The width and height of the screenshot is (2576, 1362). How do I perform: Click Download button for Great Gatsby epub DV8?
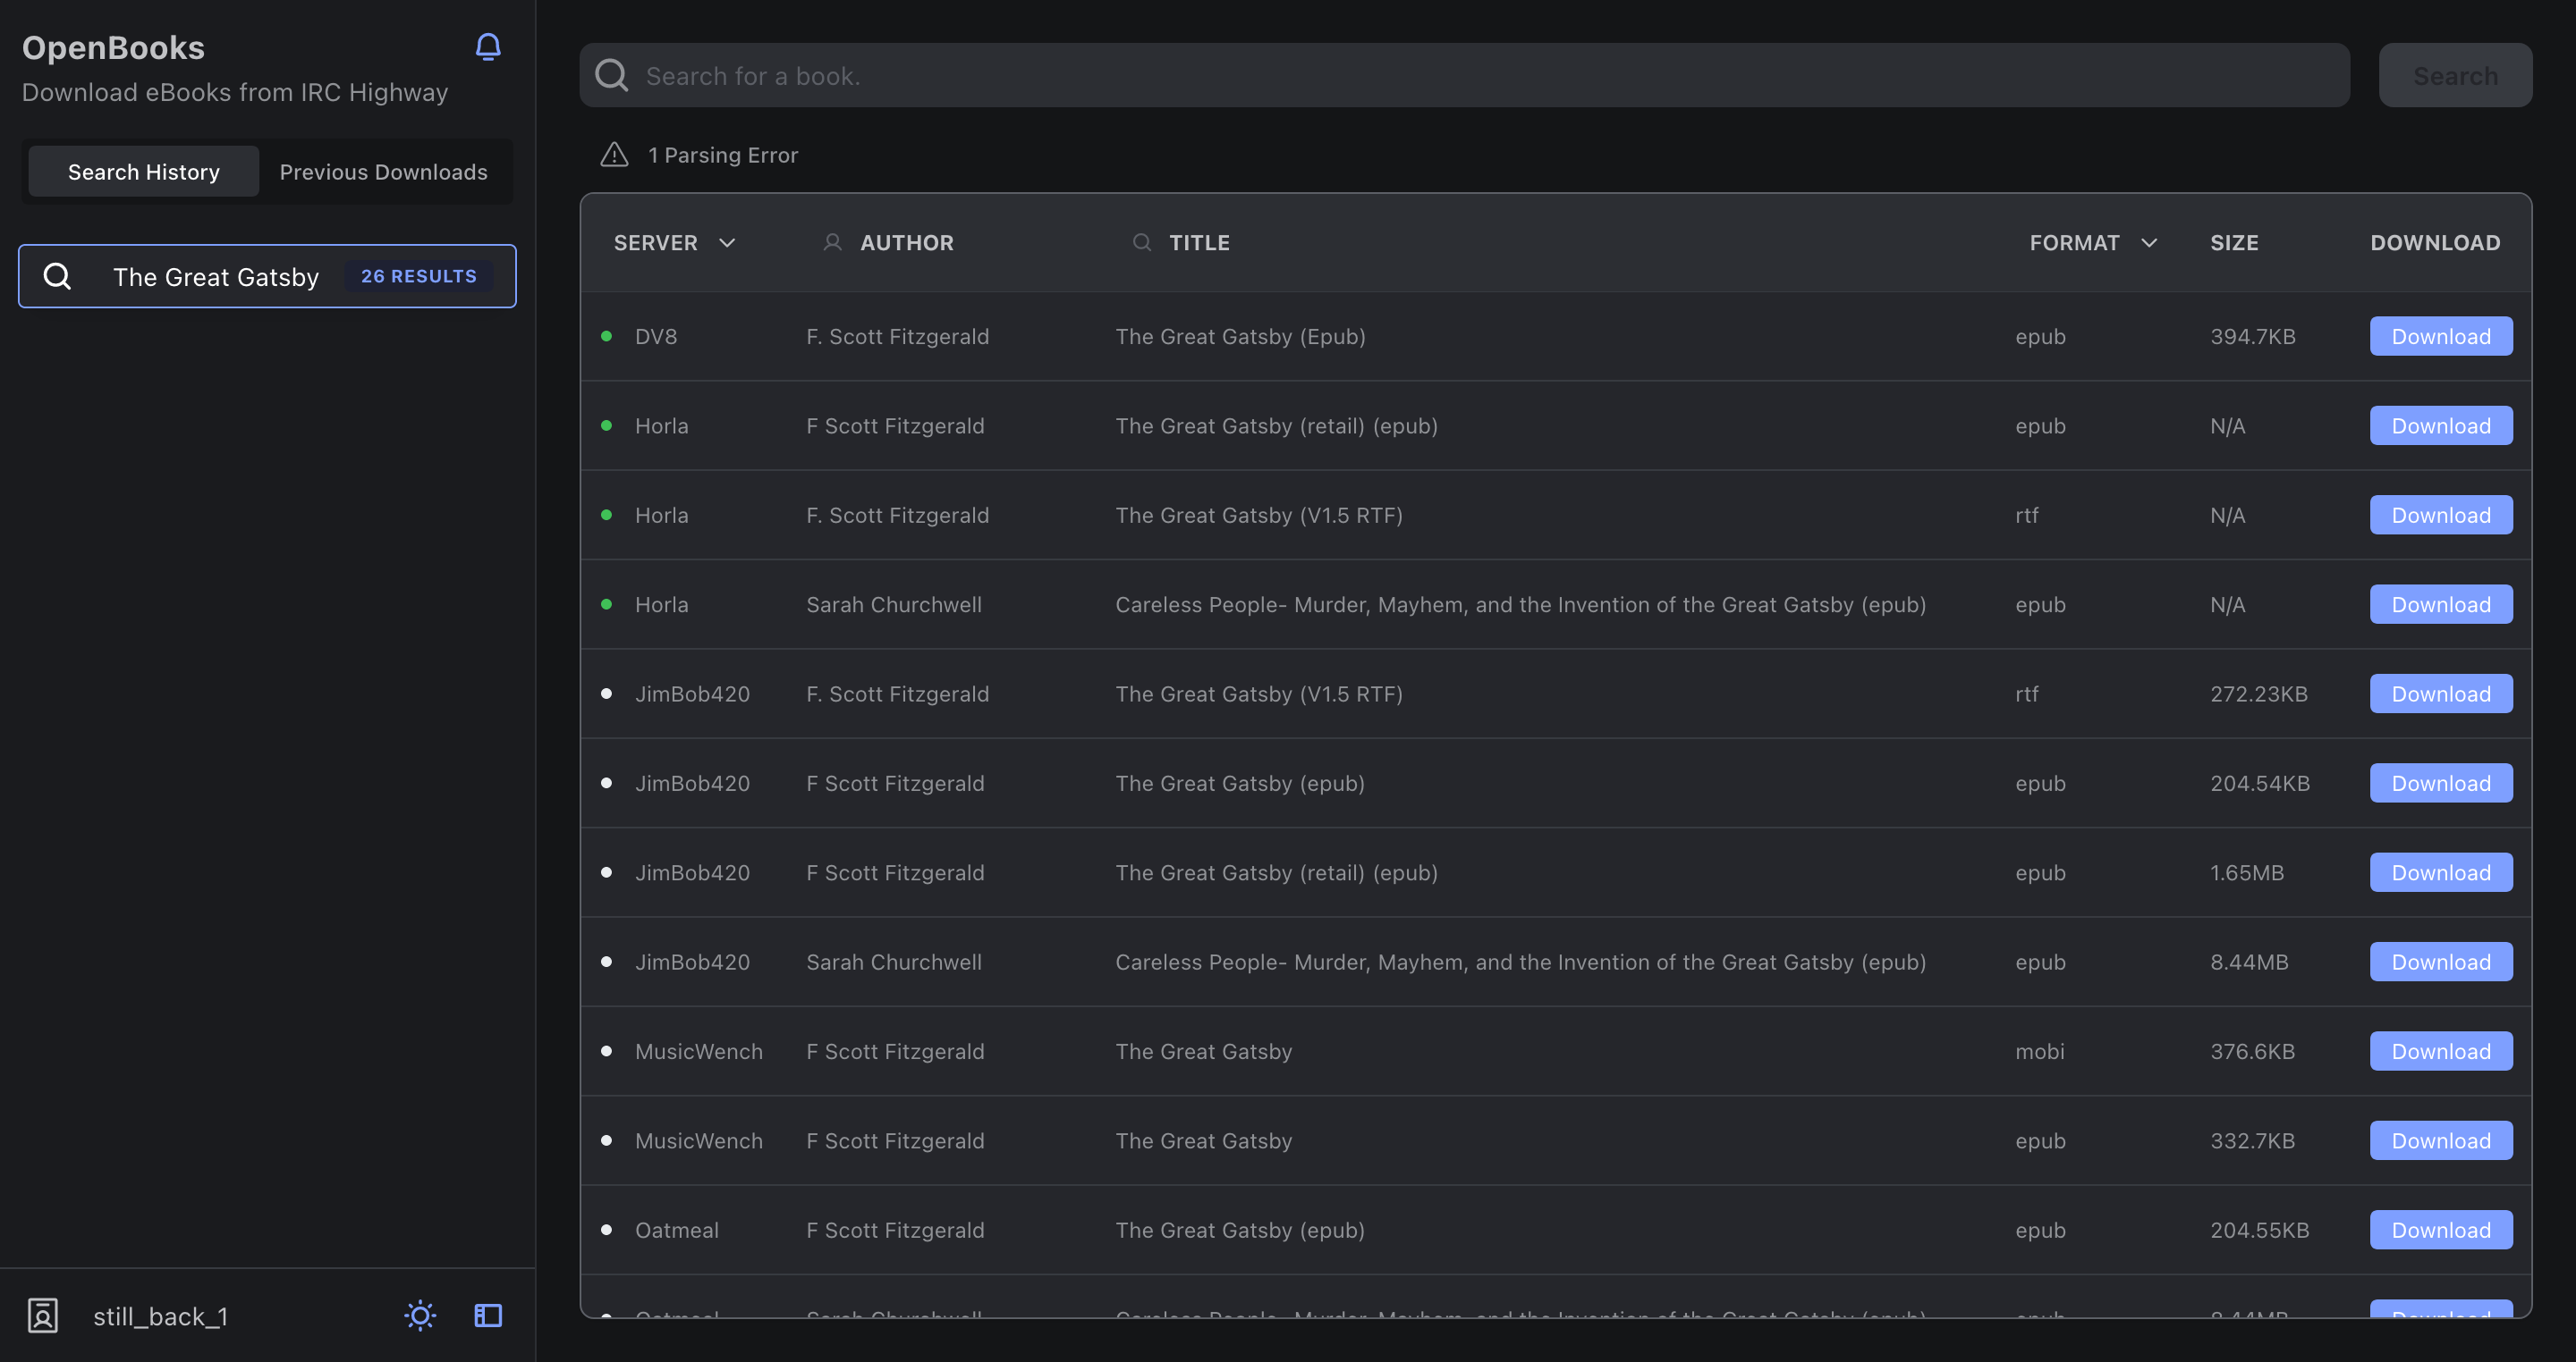(x=2440, y=337)
